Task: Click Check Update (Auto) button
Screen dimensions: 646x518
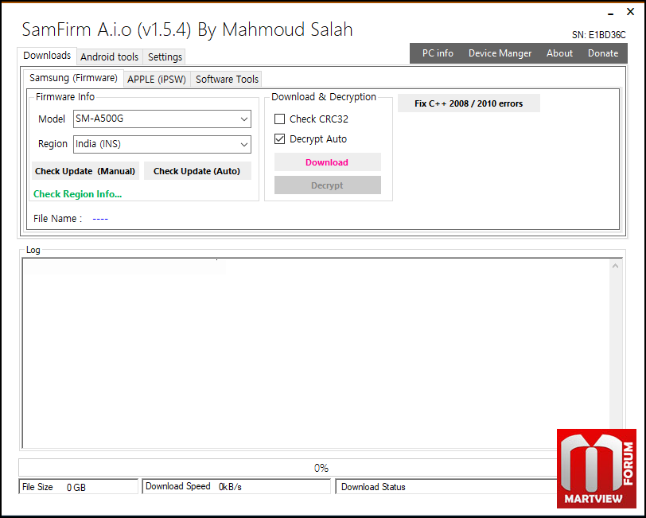Action: (x=197, y=171)
